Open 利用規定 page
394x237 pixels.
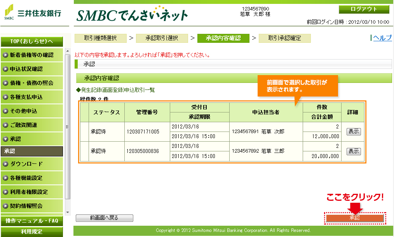click(x=32, y=232)
